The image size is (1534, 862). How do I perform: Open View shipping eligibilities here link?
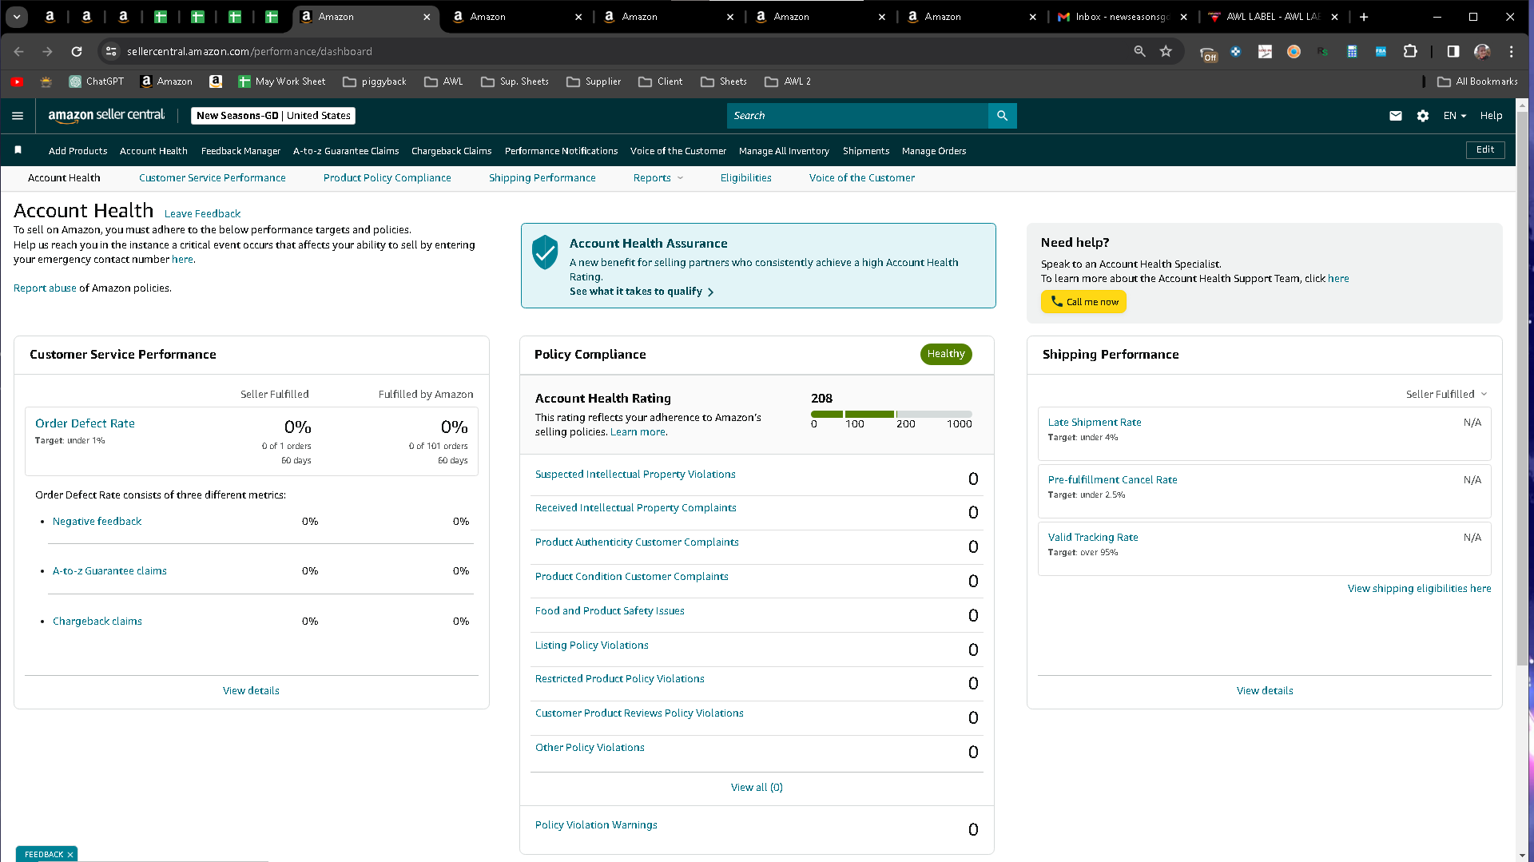coord(1419,589)
